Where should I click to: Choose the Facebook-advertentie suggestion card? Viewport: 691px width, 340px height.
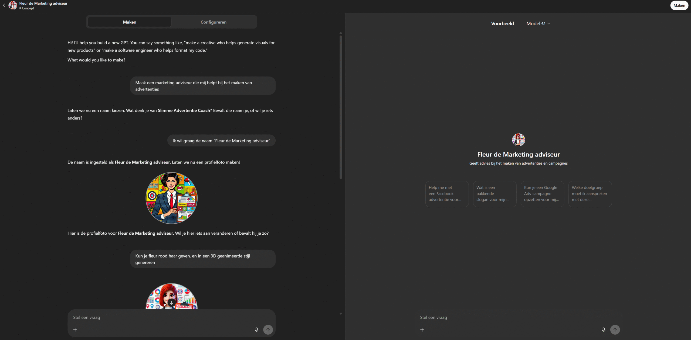(447, 194)
